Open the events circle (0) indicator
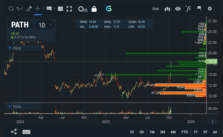This screenshot has height=137, width=223. click(83, 9)
